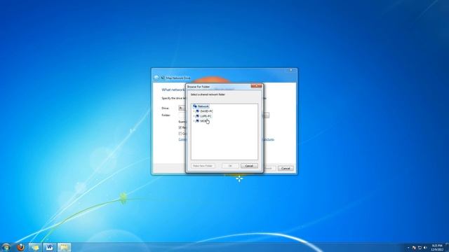Open the Windows Start menu
This screenshot has height=252, width=449.
6,247
